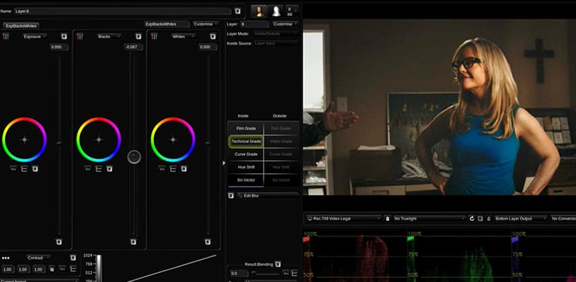Toggle the Edit Blur option
576x282 pixels.
(x=268, y=195)
